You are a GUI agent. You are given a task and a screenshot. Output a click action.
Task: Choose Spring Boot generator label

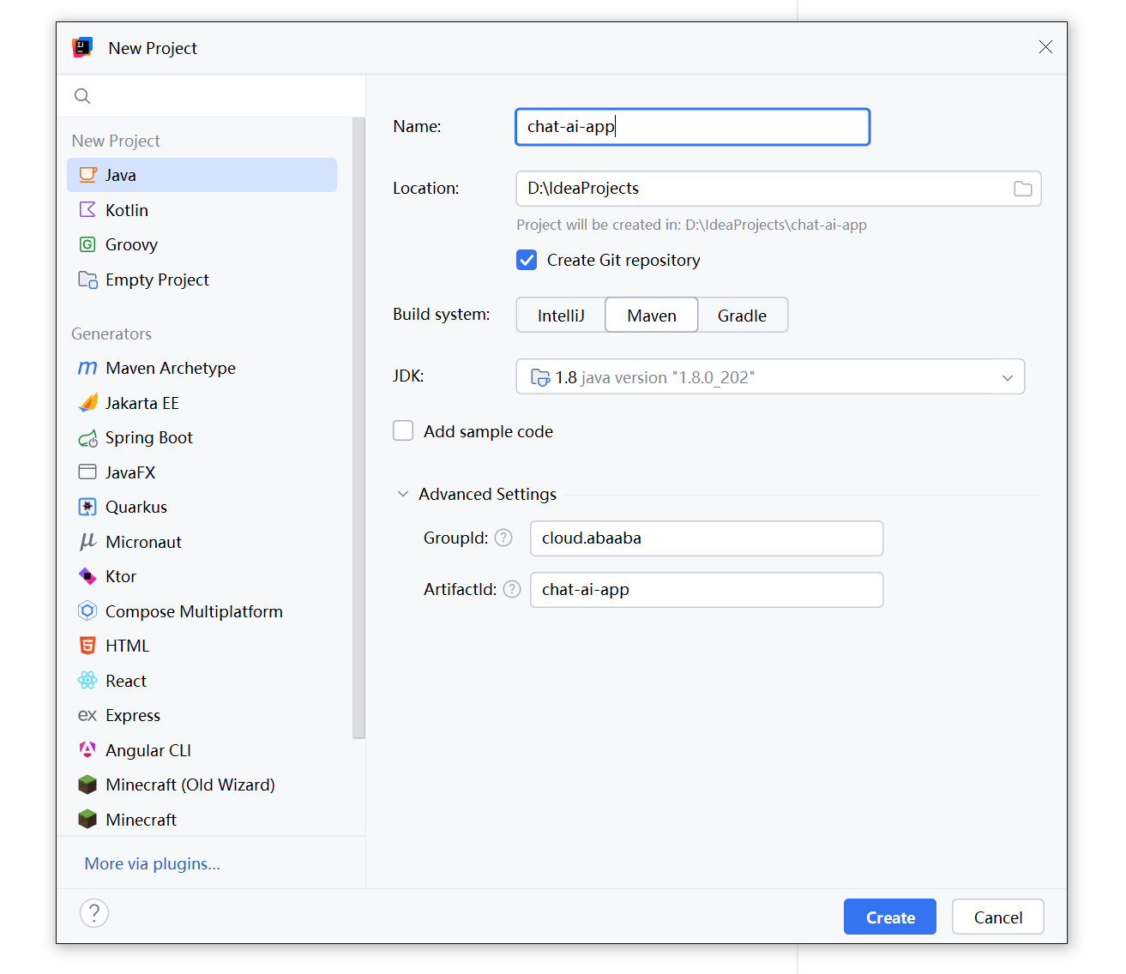pos(149,438)
